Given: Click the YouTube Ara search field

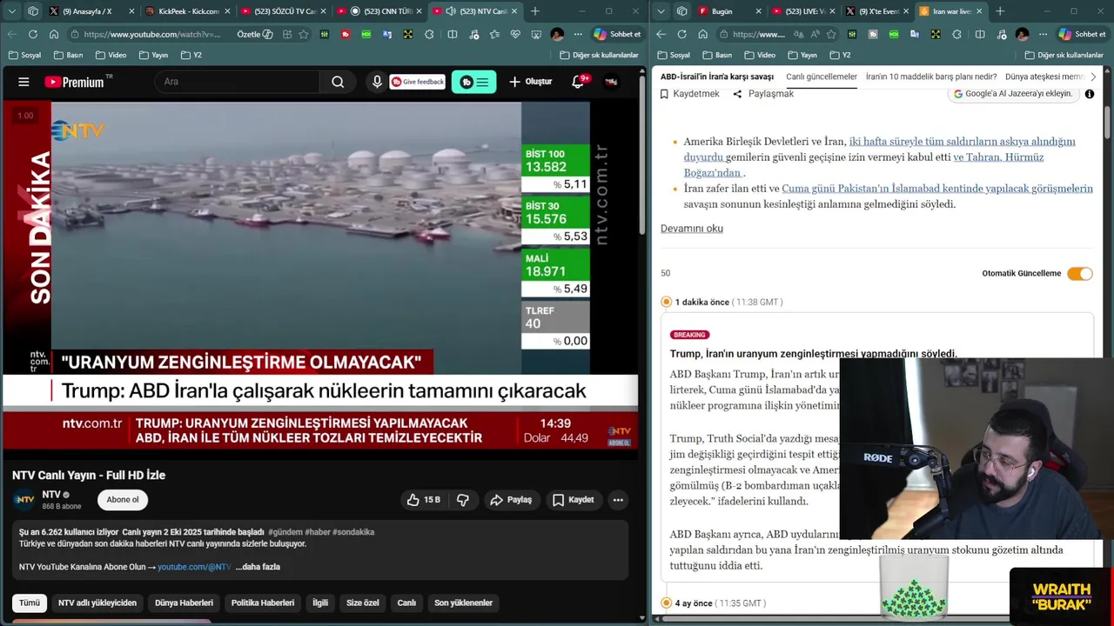Looking at the screenshot, I should click(x=237, y=82).
